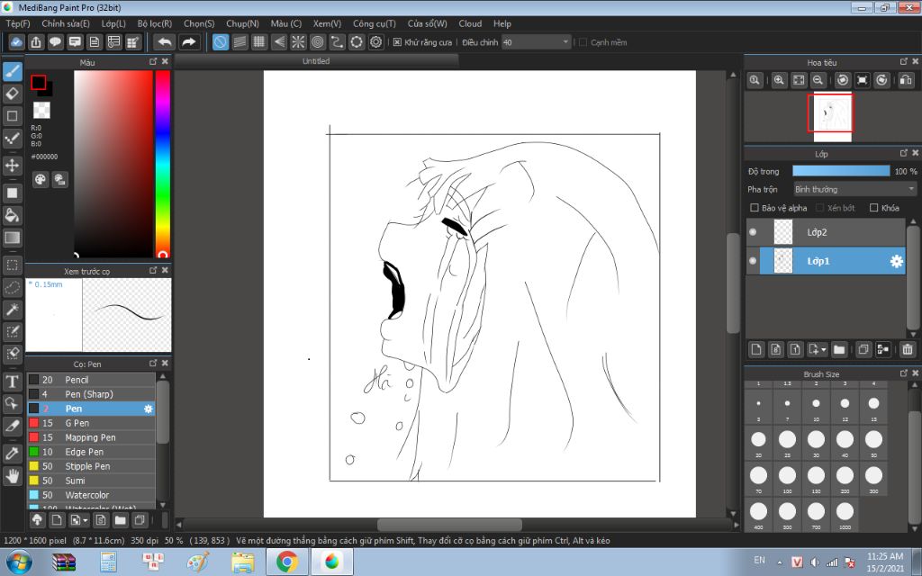Image resolution: width=922 pixels, height=576 pixels.
Task: Enable concentric circle snap
Action: pyautogui.click(x=318, y=42)
